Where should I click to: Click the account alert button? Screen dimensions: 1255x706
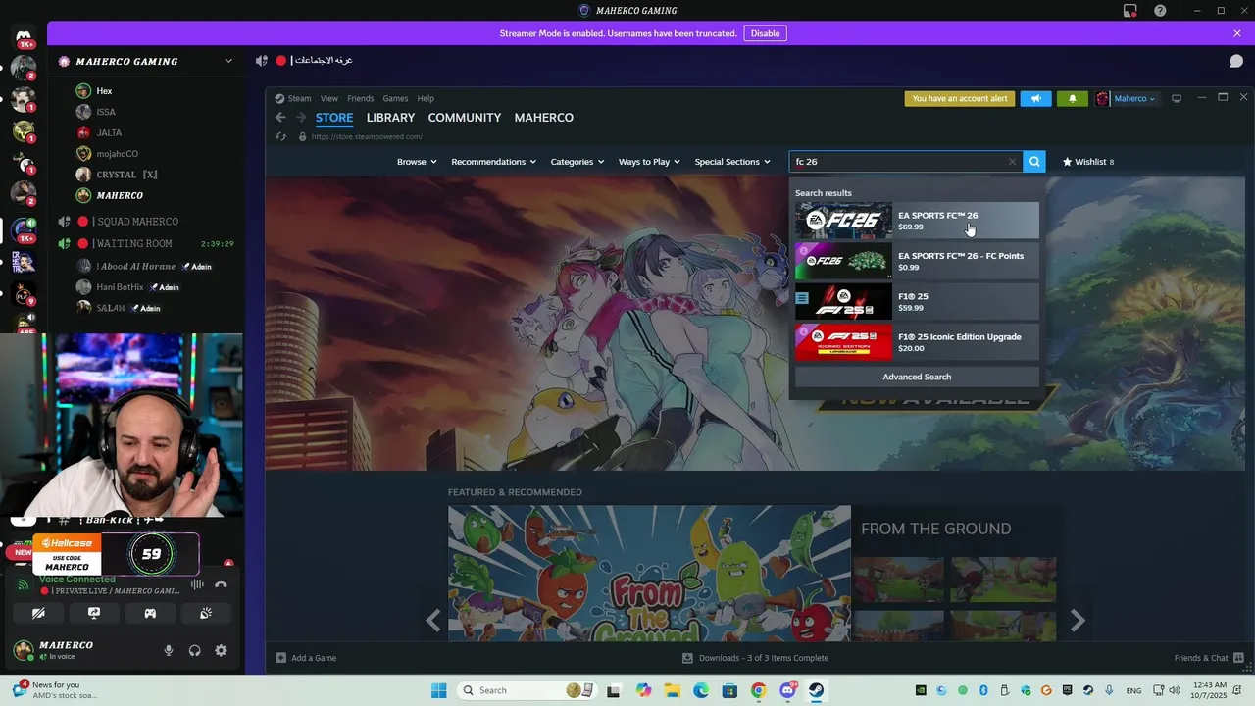click(x=960, y=98)
